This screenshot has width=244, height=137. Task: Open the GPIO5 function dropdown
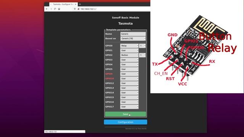coord(129,69)
